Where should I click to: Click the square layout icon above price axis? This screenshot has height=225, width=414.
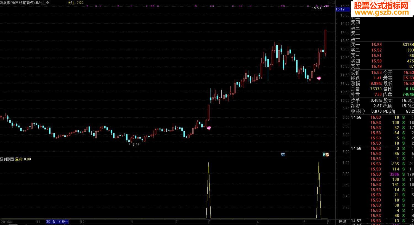(x=334, y=2)
